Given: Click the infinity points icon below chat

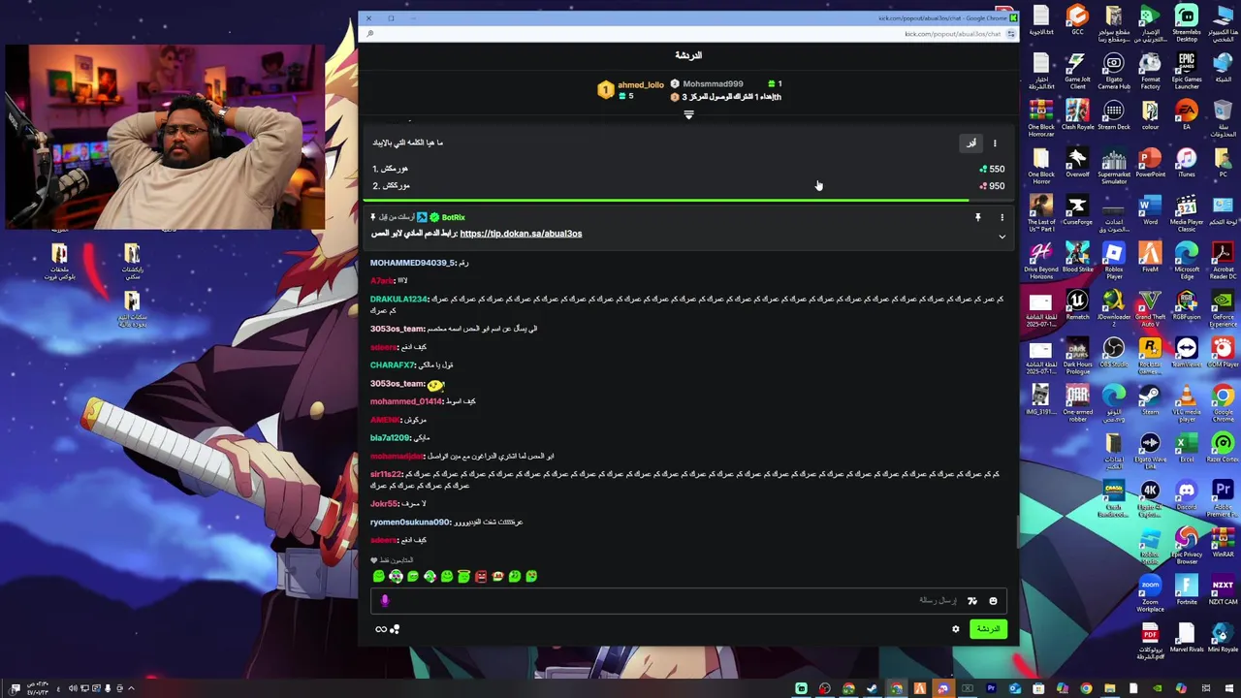Looking at the screenshot, I should coord(381,630).
